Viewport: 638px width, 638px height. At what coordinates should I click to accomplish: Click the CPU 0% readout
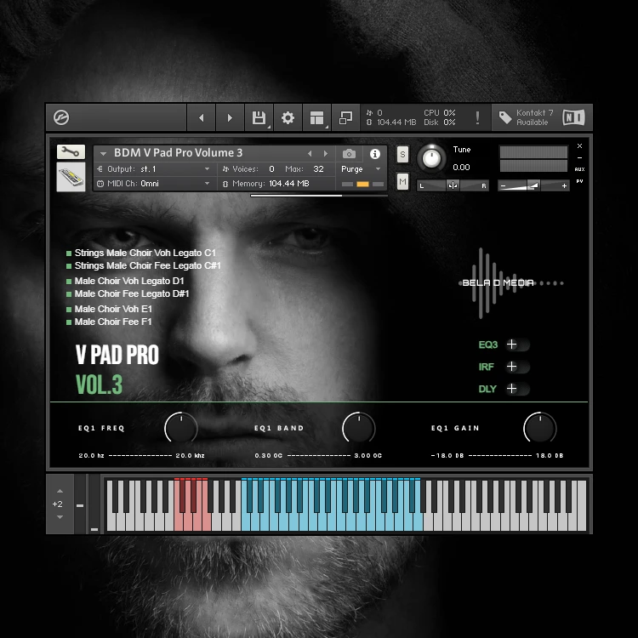click(440, 112)
